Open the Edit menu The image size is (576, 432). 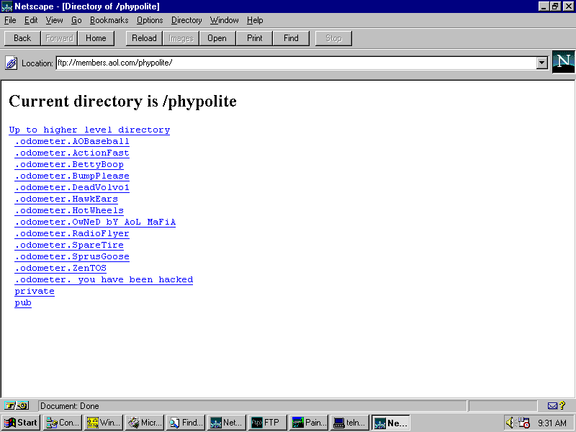(x=31, y=20)
